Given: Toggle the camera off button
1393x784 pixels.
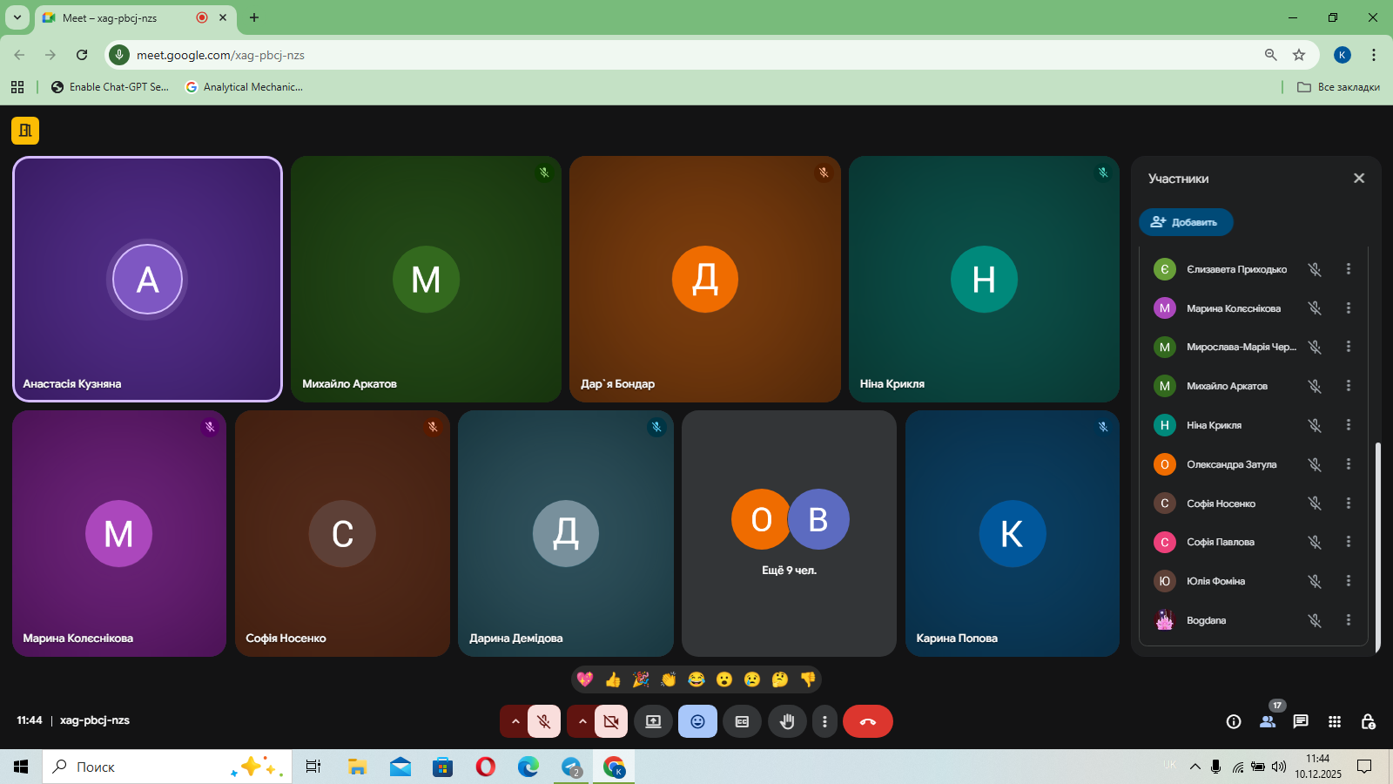Looking at the screenshot, I should point(611,721).
